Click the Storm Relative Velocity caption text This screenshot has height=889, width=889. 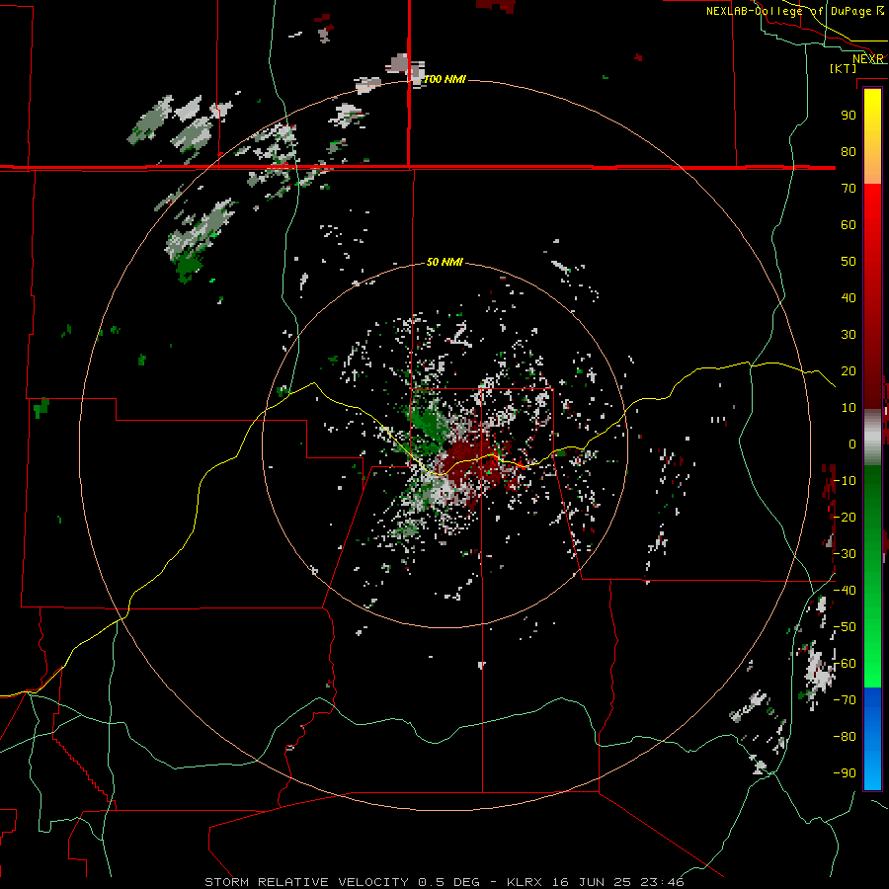[x=306, y=882]
